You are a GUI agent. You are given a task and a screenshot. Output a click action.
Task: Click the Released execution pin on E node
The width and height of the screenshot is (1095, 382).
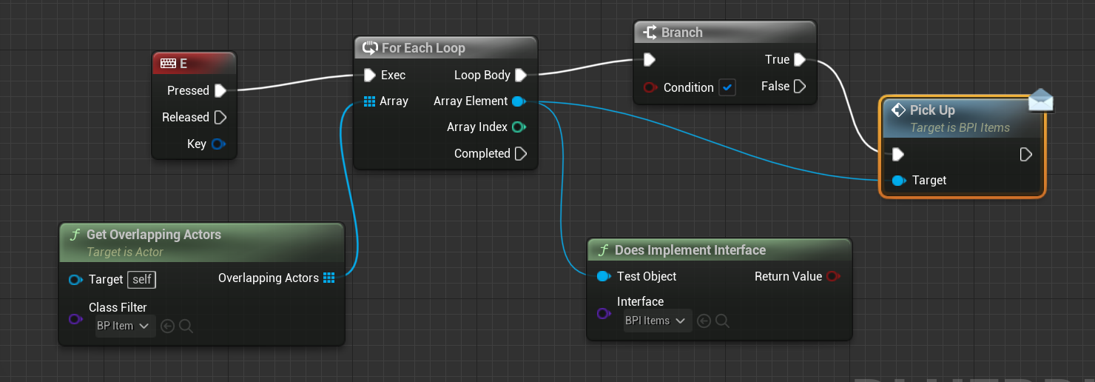tap(220, 117)
